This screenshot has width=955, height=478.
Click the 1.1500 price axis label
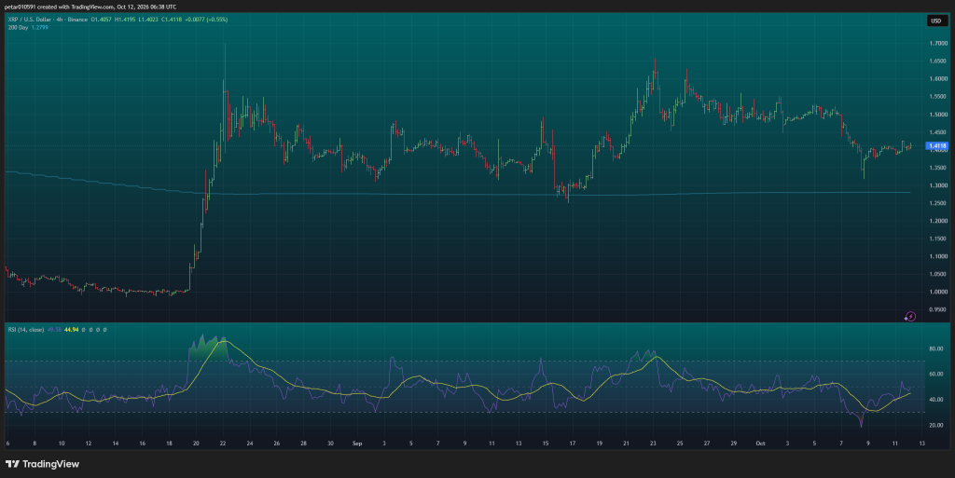tap(938, 239)
